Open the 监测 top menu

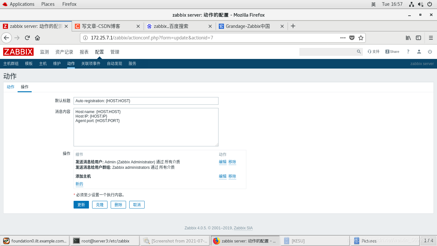point(44,52)
